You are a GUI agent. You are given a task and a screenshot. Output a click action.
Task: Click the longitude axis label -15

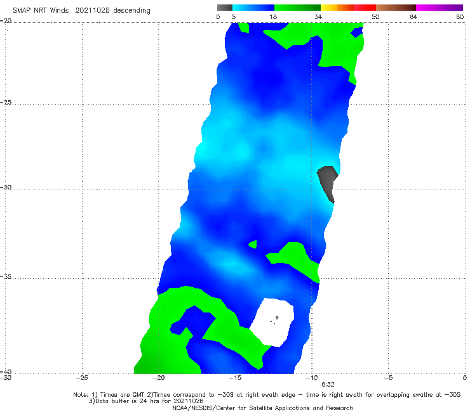click(x=235, y=378)
